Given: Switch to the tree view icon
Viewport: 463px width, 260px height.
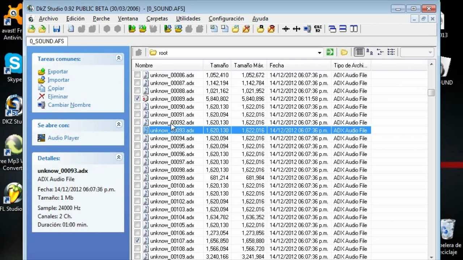Looking at the screenshot, I should pos(380,52).
